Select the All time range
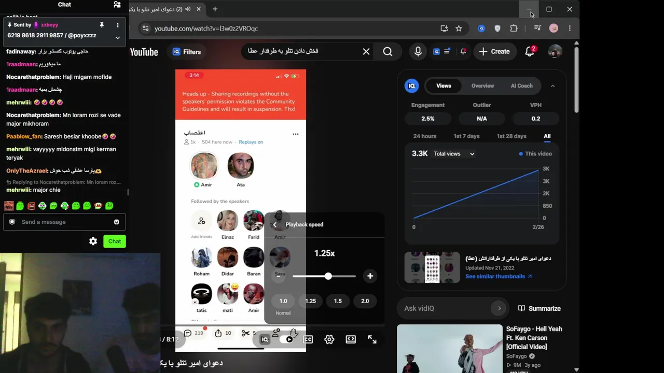Image resolution: width=664 pixels, height=373 pixels. click(547, 136)
